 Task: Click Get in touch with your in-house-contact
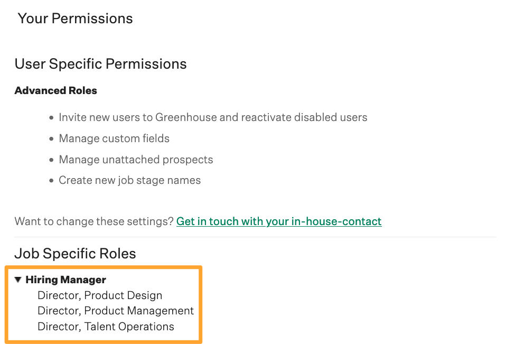pyautogui.click(x=279, y=221)
